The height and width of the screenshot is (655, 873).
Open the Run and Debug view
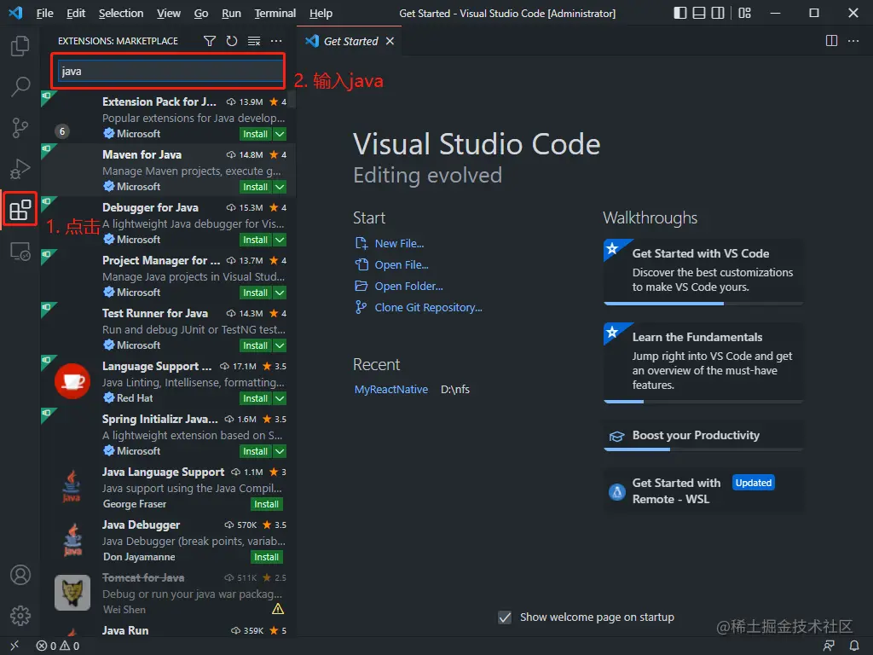pos(20,168)
